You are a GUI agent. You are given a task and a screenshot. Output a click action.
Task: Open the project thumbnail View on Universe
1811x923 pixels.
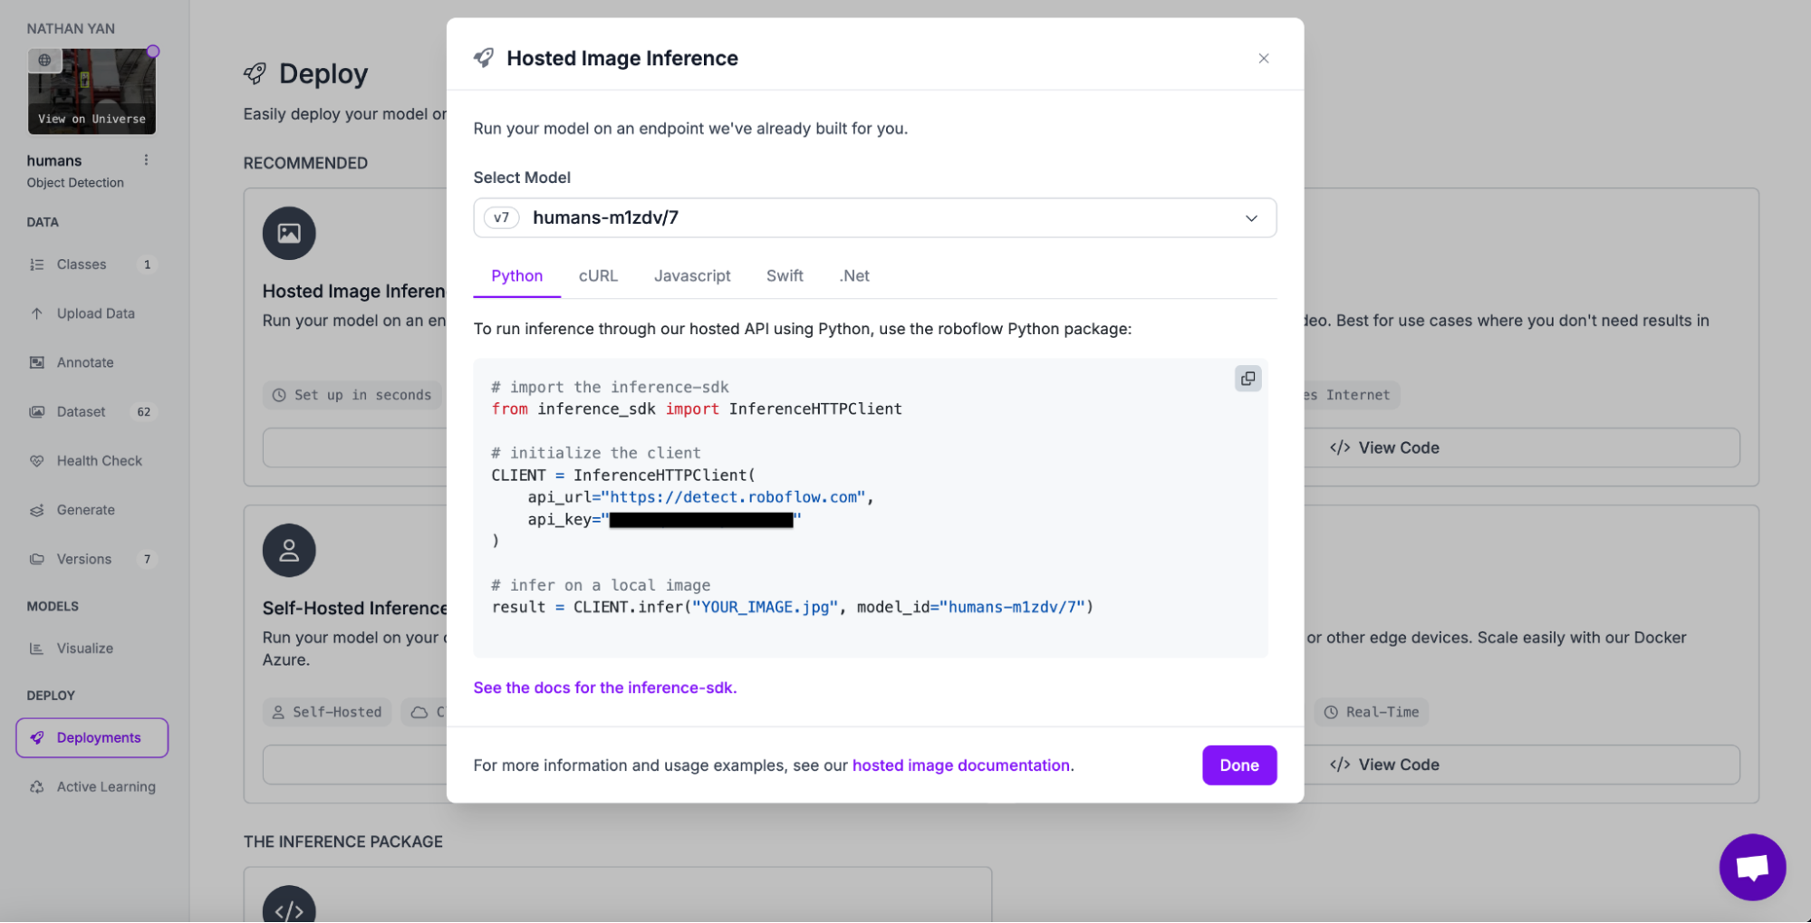click(x=92, y=91)
